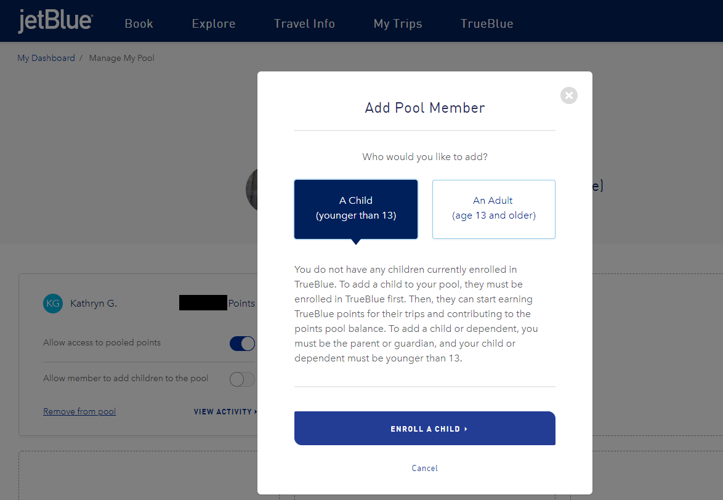
Task: Open the Book menu
Action: (139, 24)
